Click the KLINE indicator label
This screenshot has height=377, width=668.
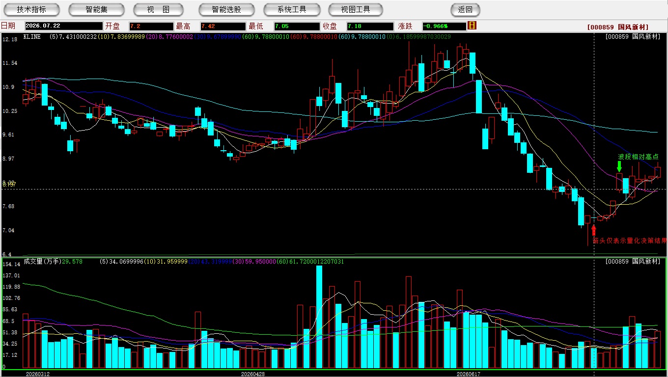coord(32,37)
